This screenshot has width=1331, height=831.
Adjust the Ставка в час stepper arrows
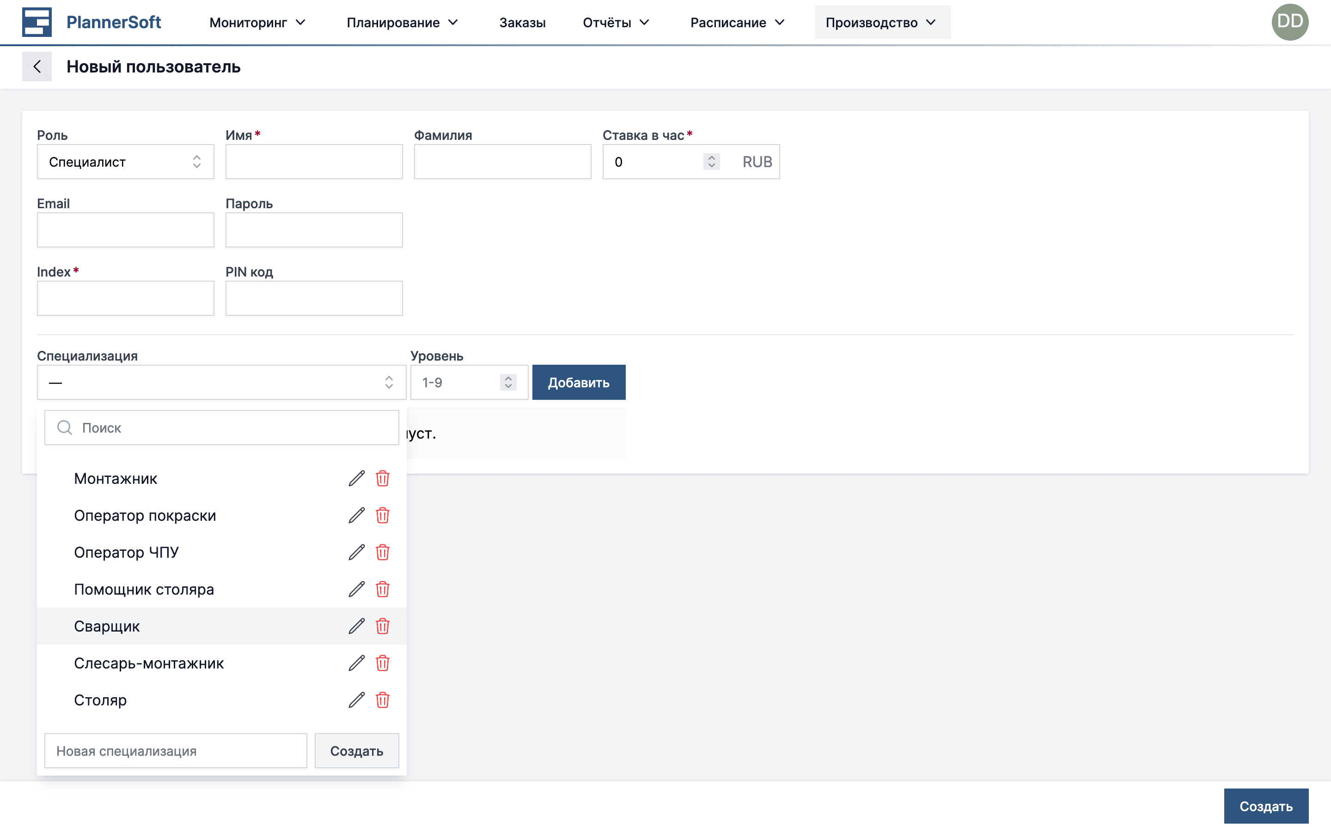(x=711, y=162)
